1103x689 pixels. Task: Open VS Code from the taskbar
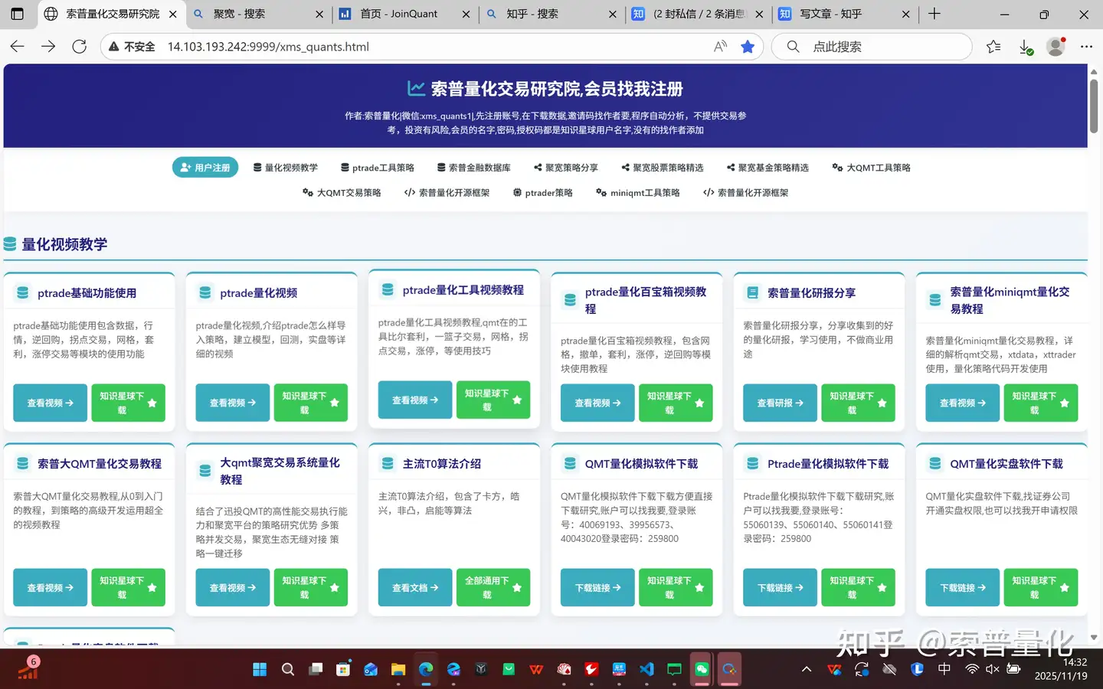[x=646, y=669]
